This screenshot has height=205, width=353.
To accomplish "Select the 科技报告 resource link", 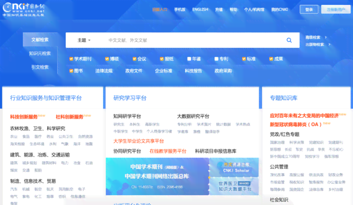I will click(x=193, y=71).
